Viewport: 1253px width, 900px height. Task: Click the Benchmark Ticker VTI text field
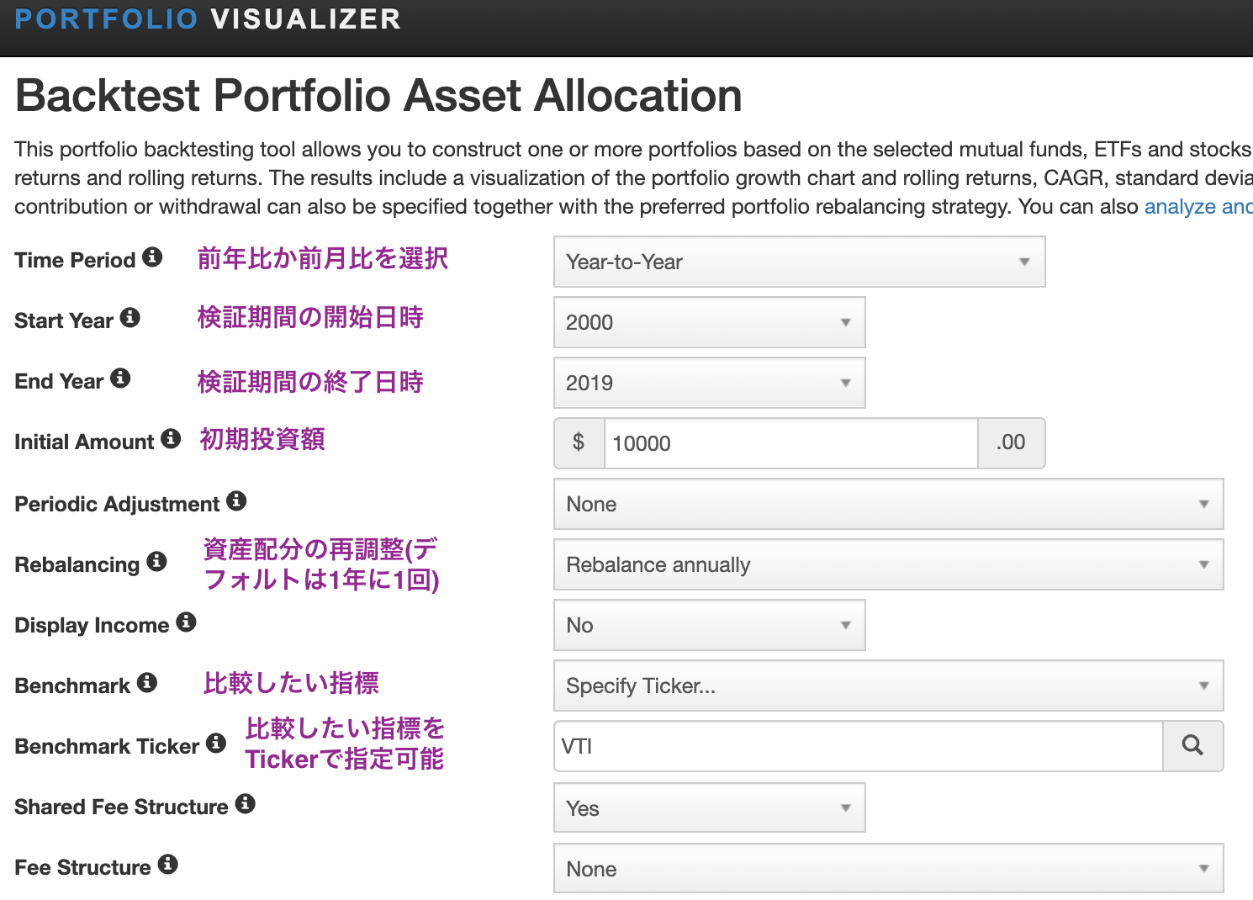858,746
